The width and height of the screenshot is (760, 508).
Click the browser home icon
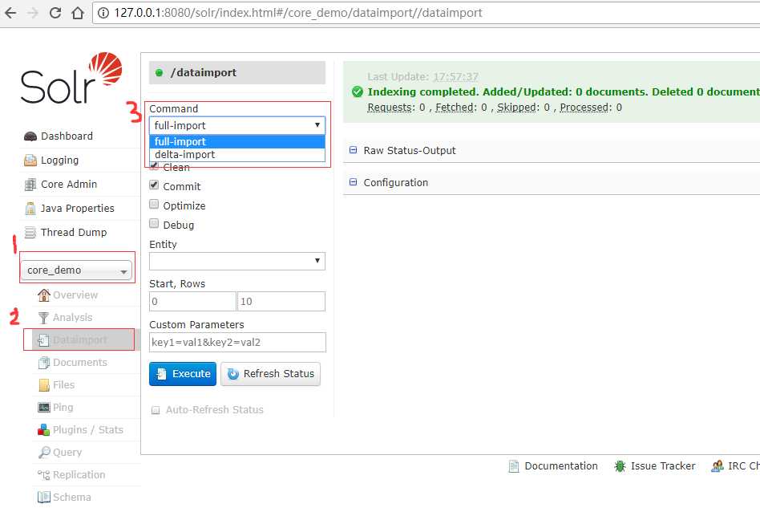[x=78, y=13]
